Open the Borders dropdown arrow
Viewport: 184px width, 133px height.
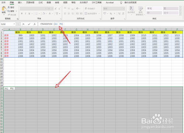coord(39,14)
